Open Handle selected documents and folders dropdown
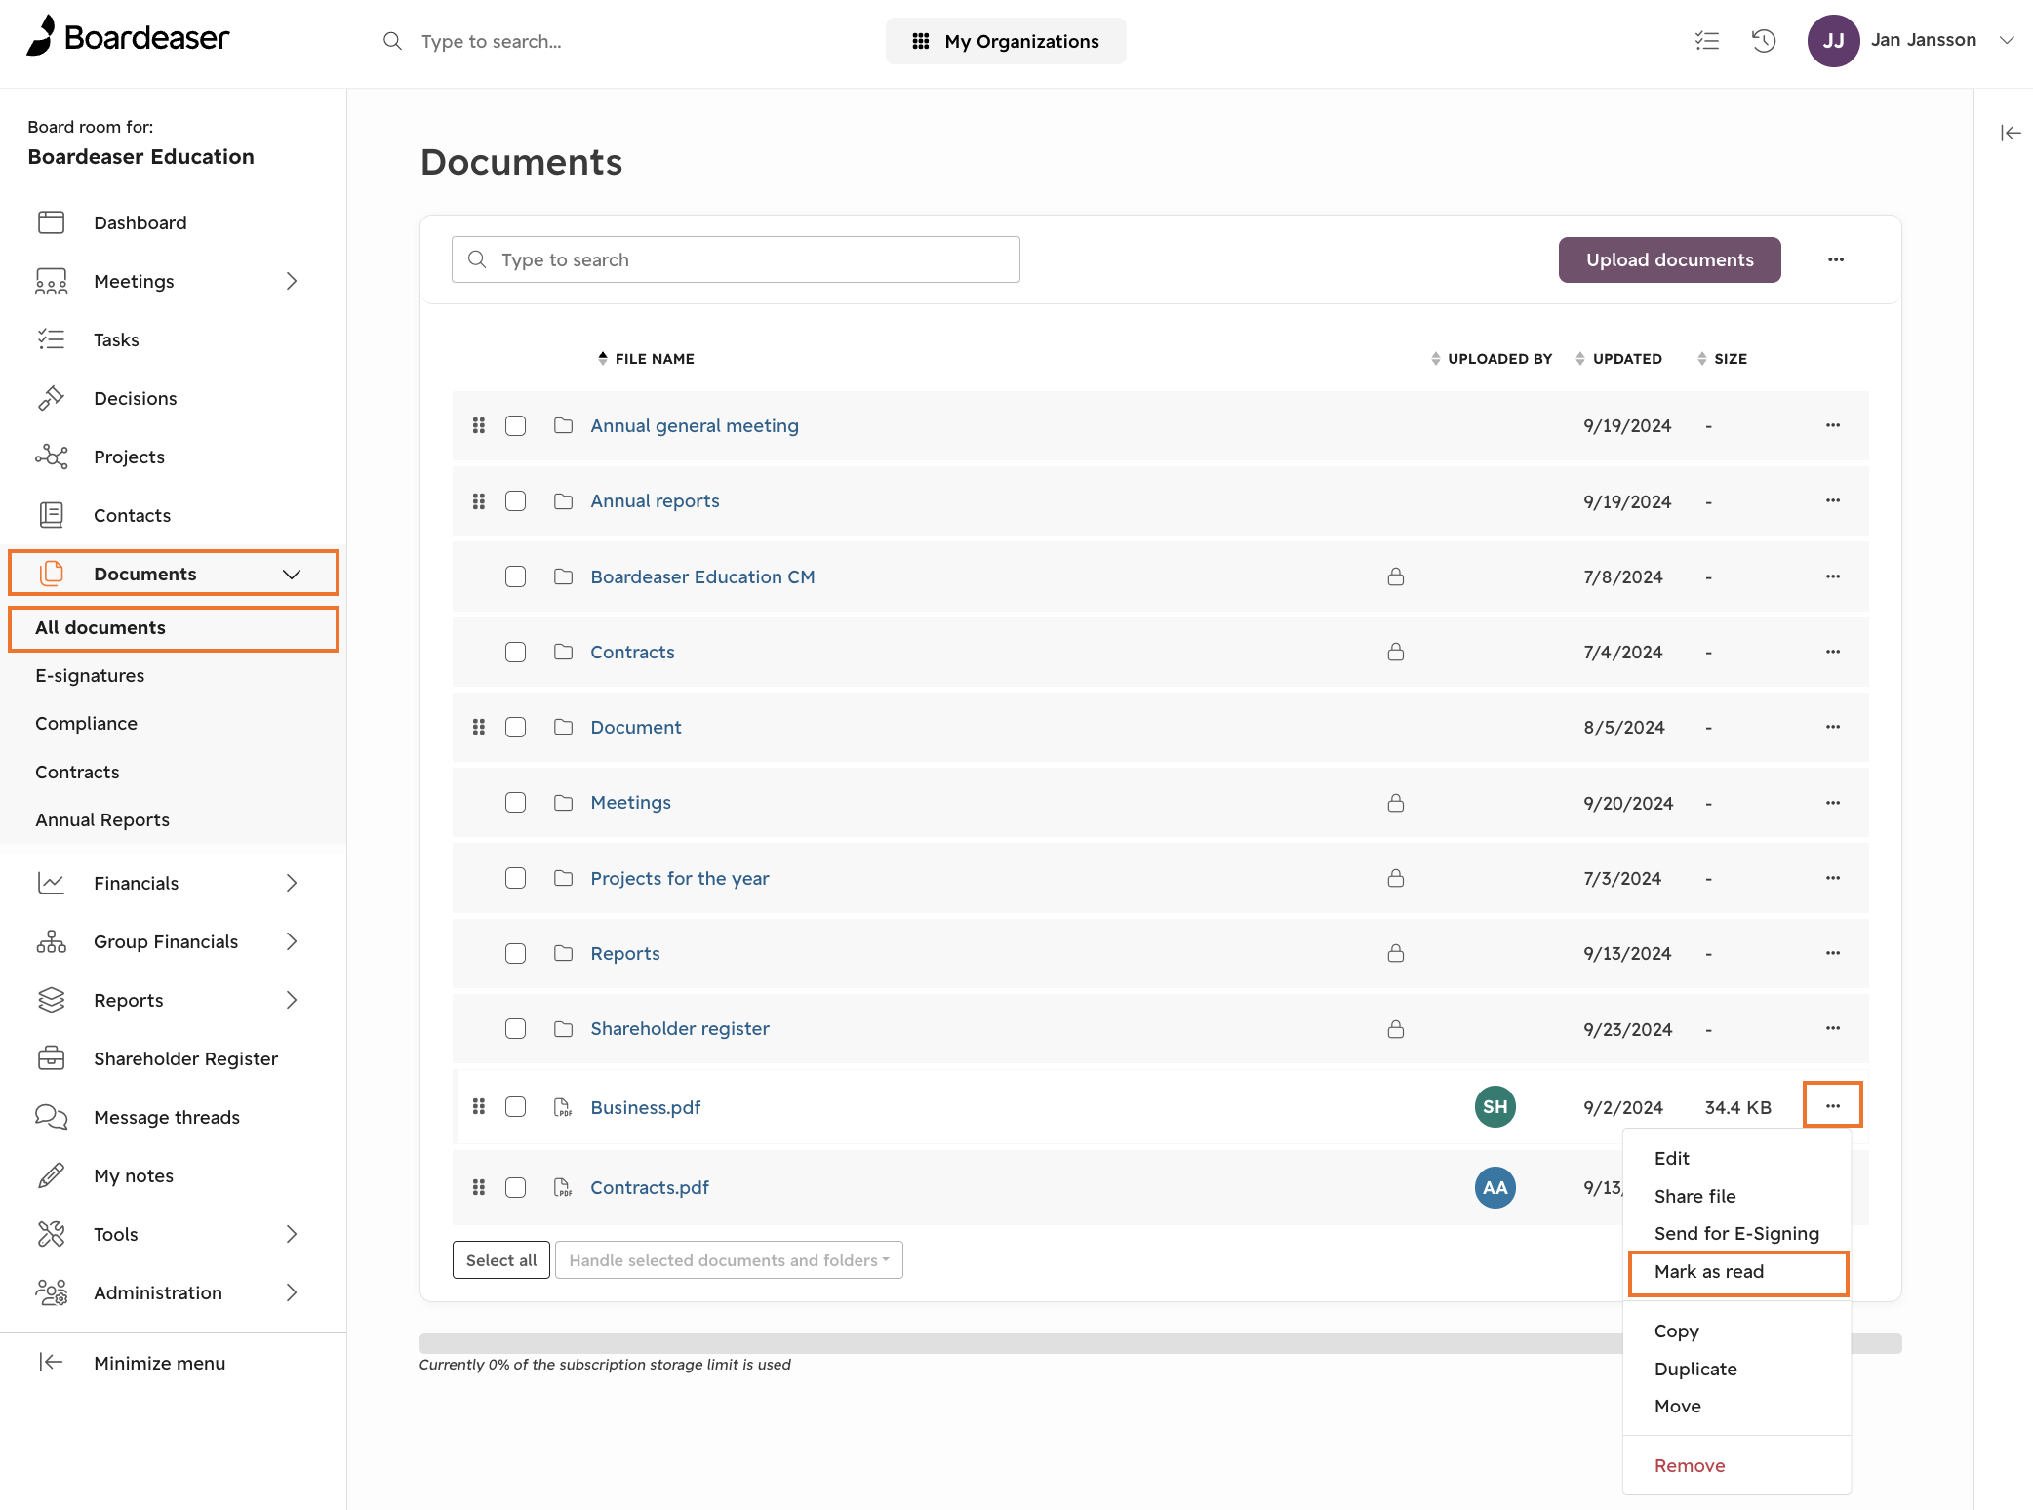The height and width of the screenshot is (1510, 2033). [x=729, y=1260]
